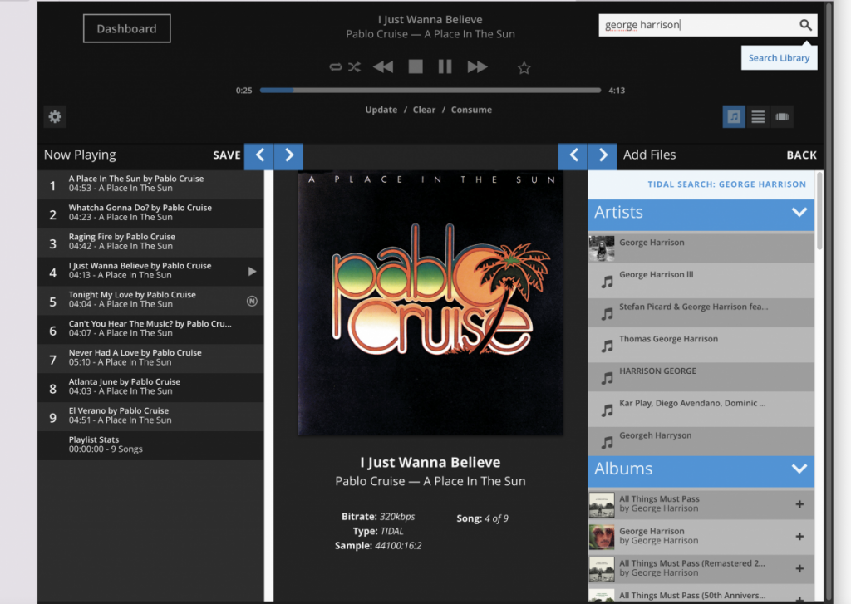Click the Pablo Cruise album artwork
The height and width of the screenshot is (604, 851).
click(x=430, y=302)
